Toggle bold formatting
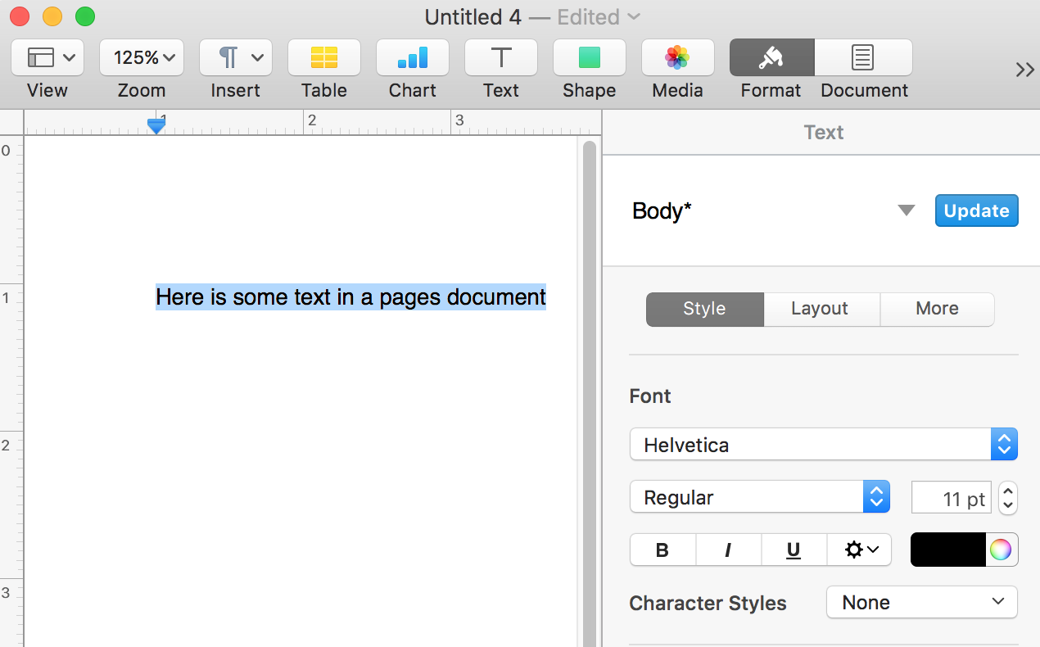Screen dimensions: 1040x647 click(x=662, y=550)
